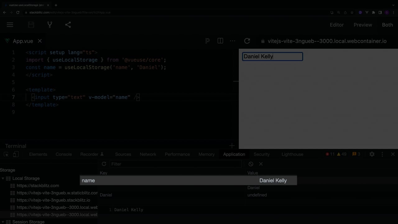The image size is (398, 224).
Task: Fork the project with the fork icon
Action: click(50, 25)
